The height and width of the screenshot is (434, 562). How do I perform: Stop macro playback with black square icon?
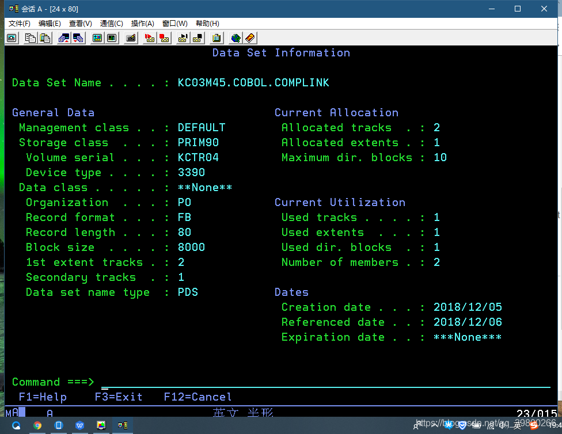[198, 38]
